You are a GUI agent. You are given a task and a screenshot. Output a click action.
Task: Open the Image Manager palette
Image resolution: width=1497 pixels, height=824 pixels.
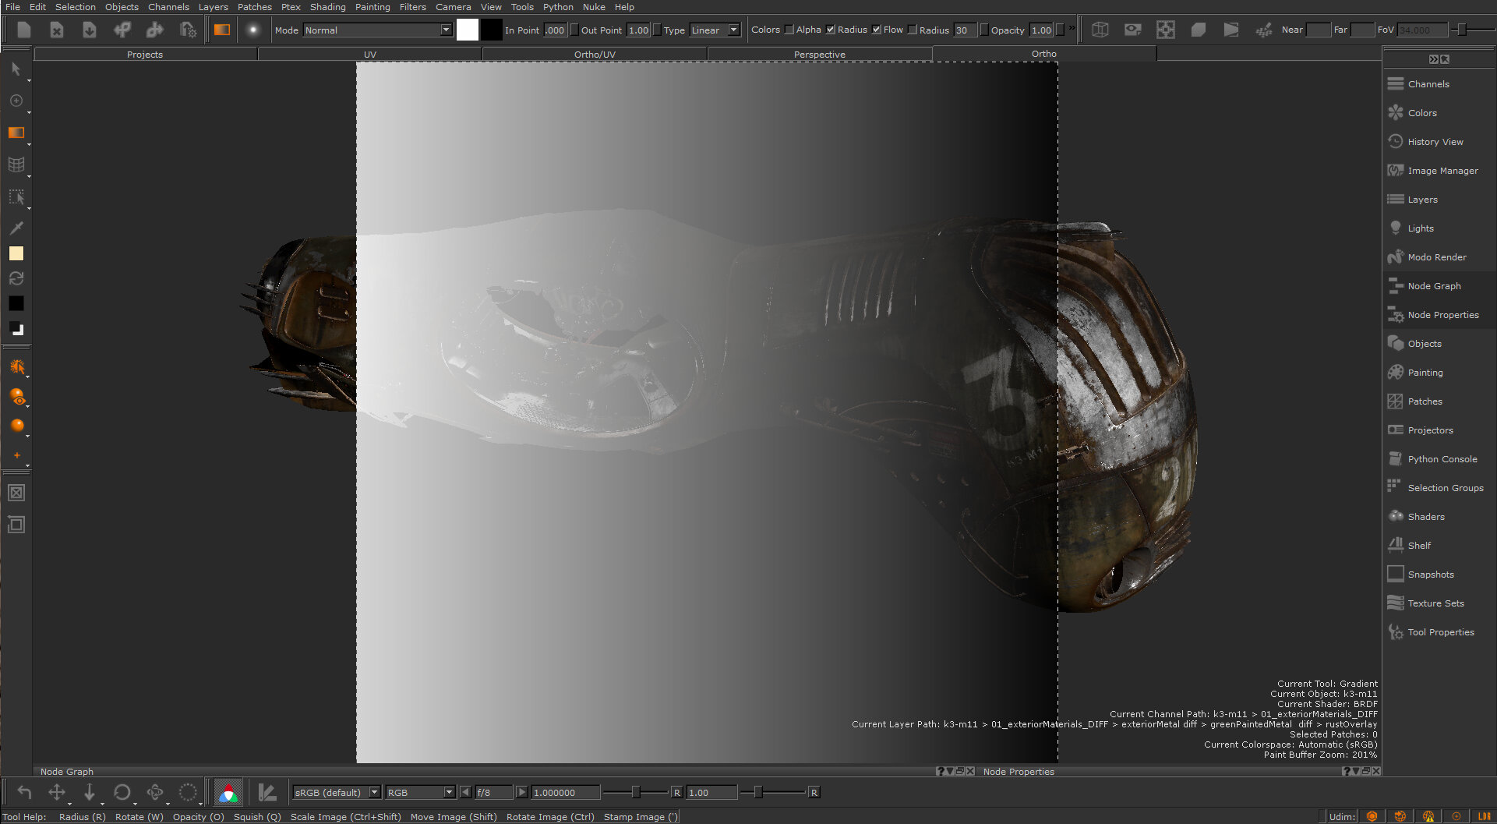click(x=1442, y=171)
